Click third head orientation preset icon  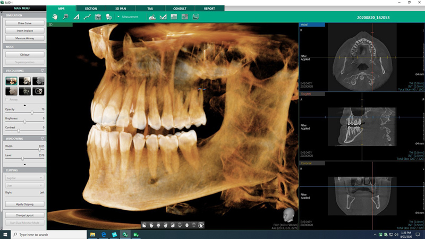158,225
